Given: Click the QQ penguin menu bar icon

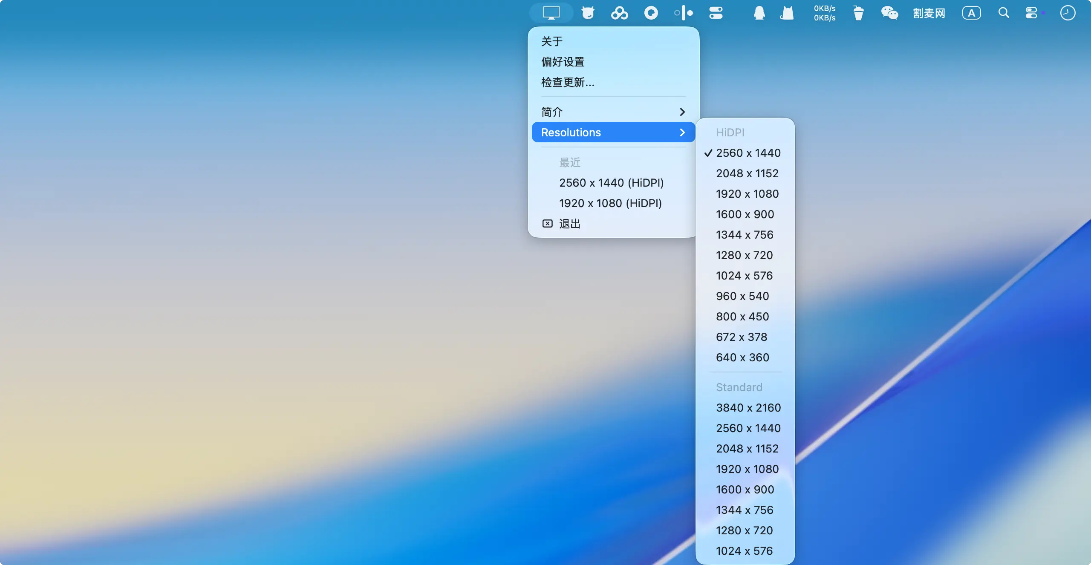Looking at the screenshot, I should coord(759,13).
